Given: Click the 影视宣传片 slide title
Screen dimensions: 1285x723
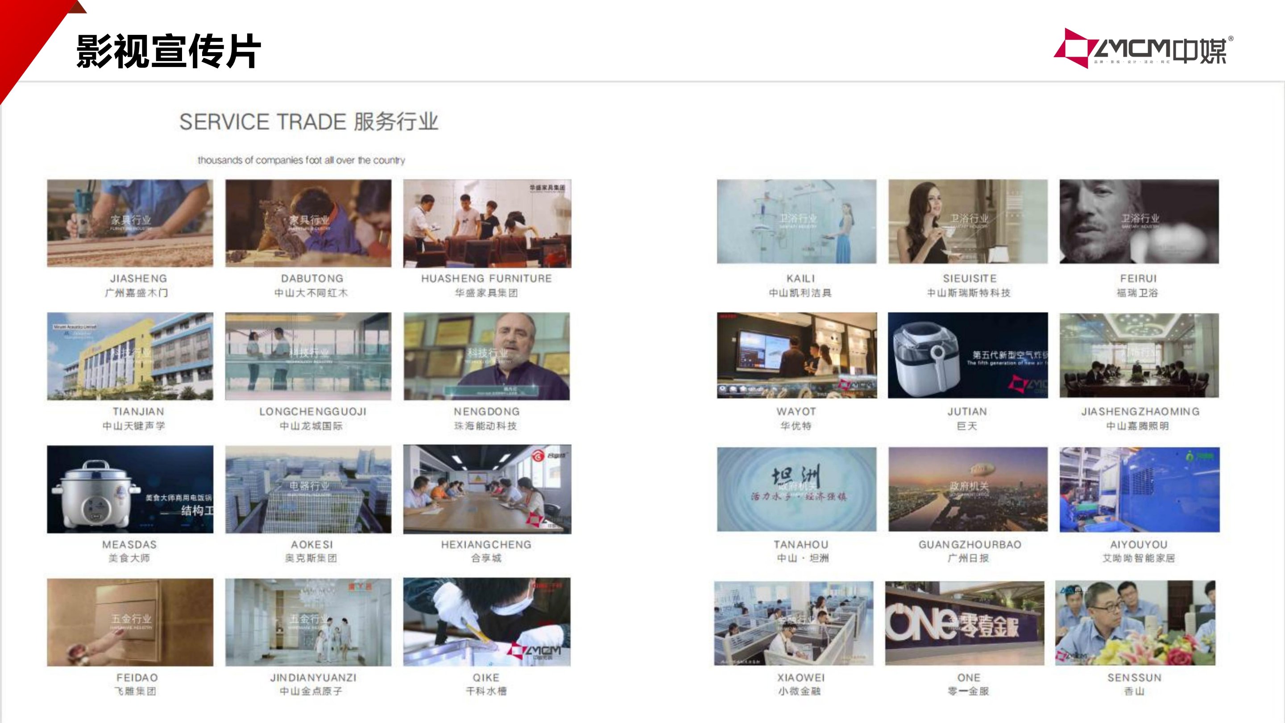Looking at the screenshot, I should (168, 50).
